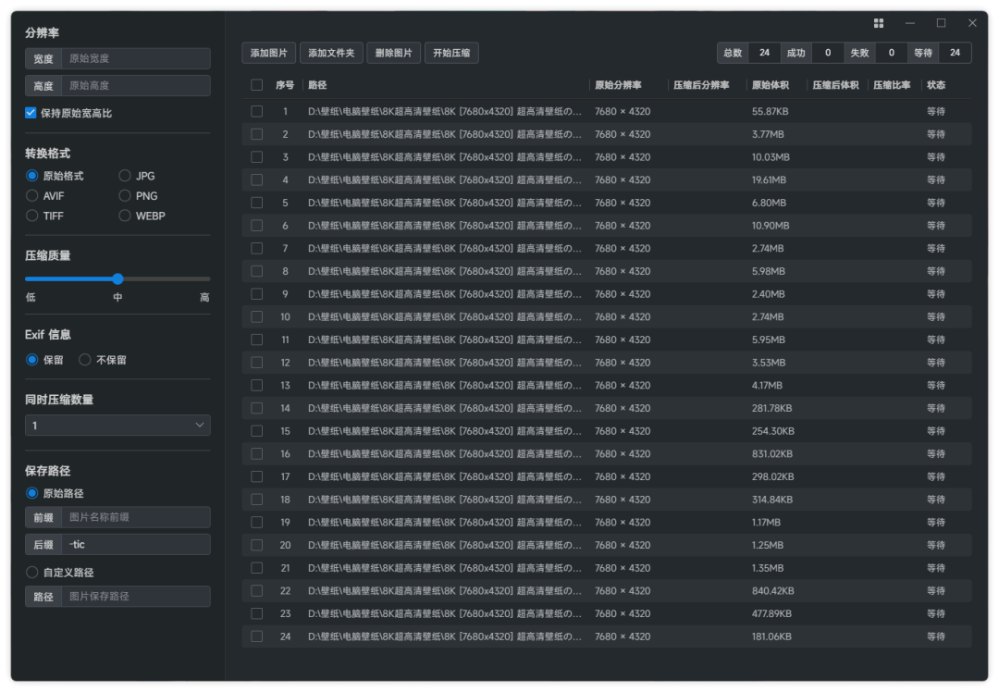The width and height of the screenshot is (999, 692).
Task: Select 不保留 for Exif info
Action: pyautogui.click(x=85, y=360)
